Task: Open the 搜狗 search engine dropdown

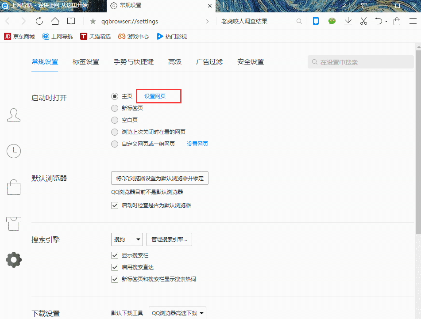Action: (127, 239)
